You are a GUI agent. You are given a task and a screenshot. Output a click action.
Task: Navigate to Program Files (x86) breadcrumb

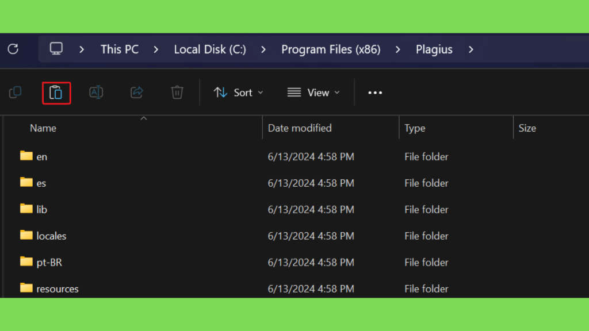[x=331, y=49]
